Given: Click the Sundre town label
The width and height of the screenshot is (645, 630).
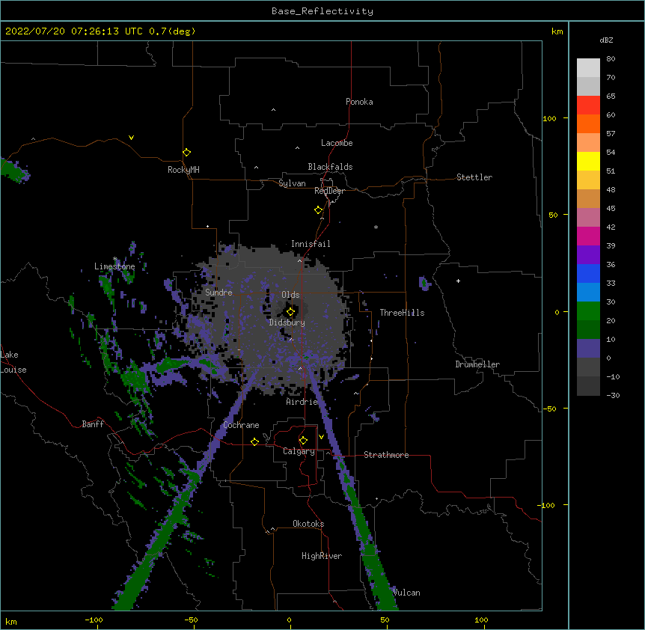Looking at the screenshot, I should [x=218, y=293].
